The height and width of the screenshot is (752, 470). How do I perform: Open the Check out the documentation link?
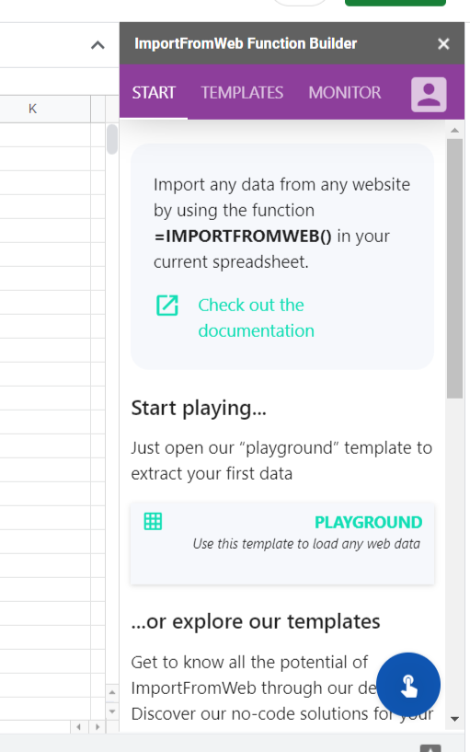(x=257, y=318)
